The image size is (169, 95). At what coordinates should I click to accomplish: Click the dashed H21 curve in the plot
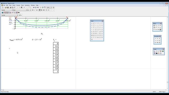click(41, 27)
